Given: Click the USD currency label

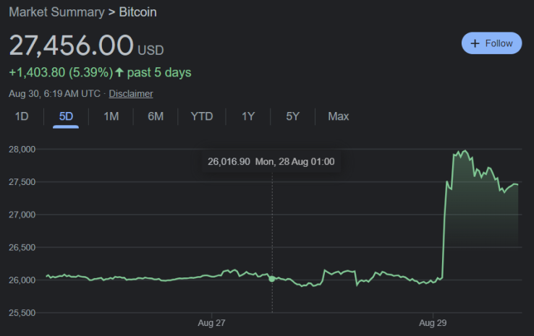Looking at the screenshot, I should coord(151,51).
